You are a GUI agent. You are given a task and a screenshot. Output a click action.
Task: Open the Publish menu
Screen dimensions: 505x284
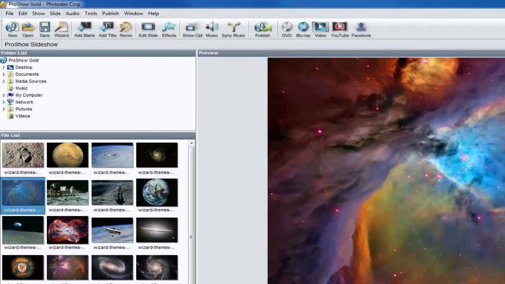pyautogui.click(x=110, y=13)
